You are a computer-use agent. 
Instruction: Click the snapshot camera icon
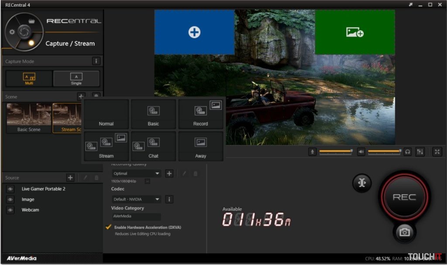404,232
